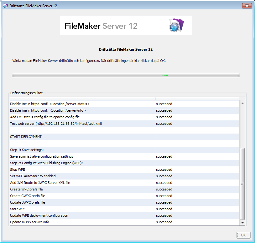The height and width of the screenshot is (243, 255).
Task: Click the scroll down arrow in results list
Action: [x=242, y=223]
